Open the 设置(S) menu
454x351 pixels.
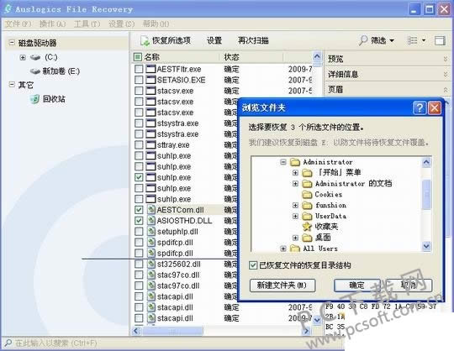[121, 24]
